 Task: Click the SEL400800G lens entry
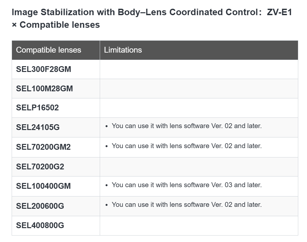(x=40, y=226)
